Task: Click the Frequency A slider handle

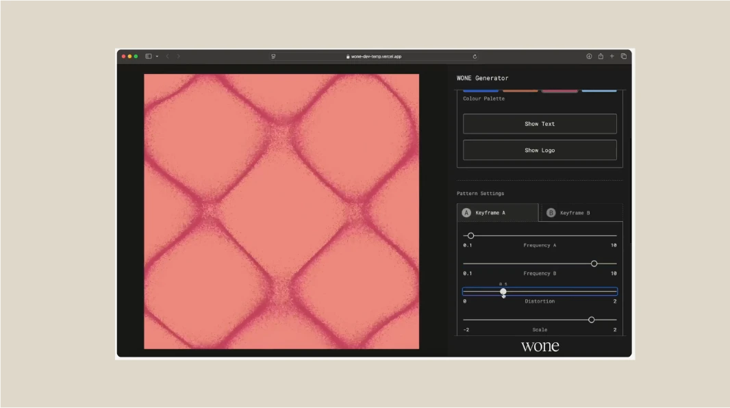Action: [x=470, y=236]
